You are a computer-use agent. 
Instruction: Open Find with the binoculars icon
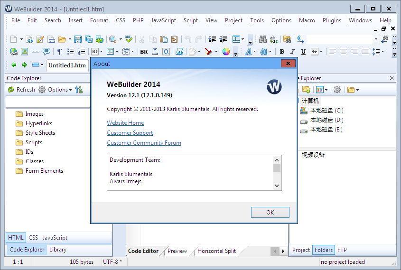tap(262, 39)
